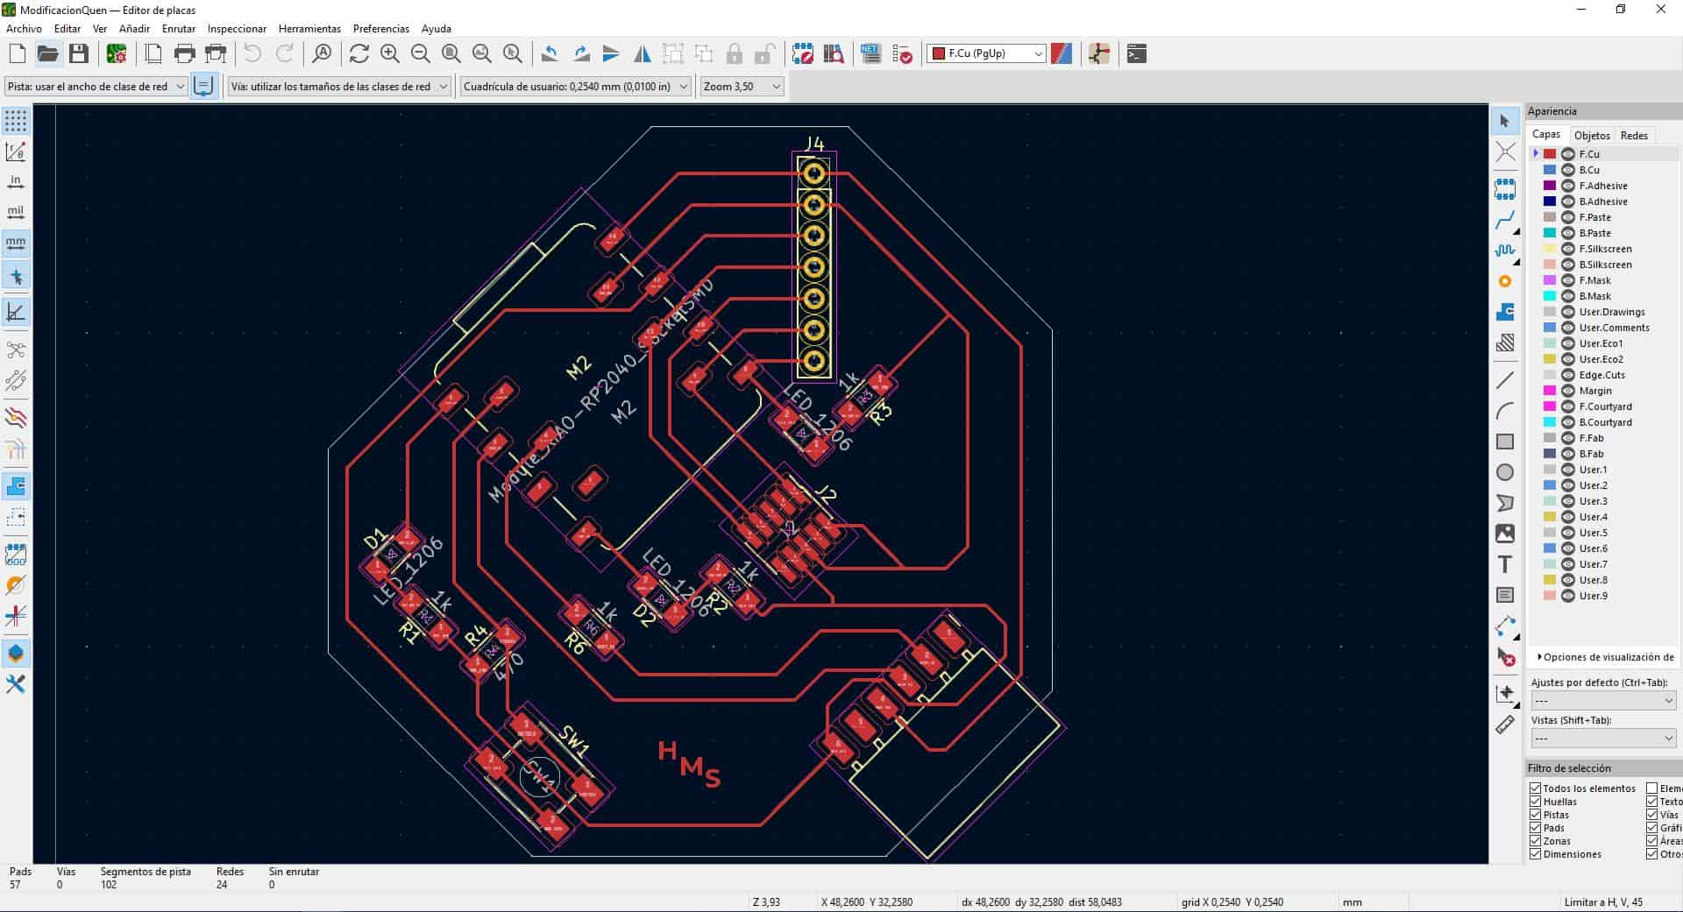
Task: Open the via size dropdown
Action: click(x=338, y=87)
